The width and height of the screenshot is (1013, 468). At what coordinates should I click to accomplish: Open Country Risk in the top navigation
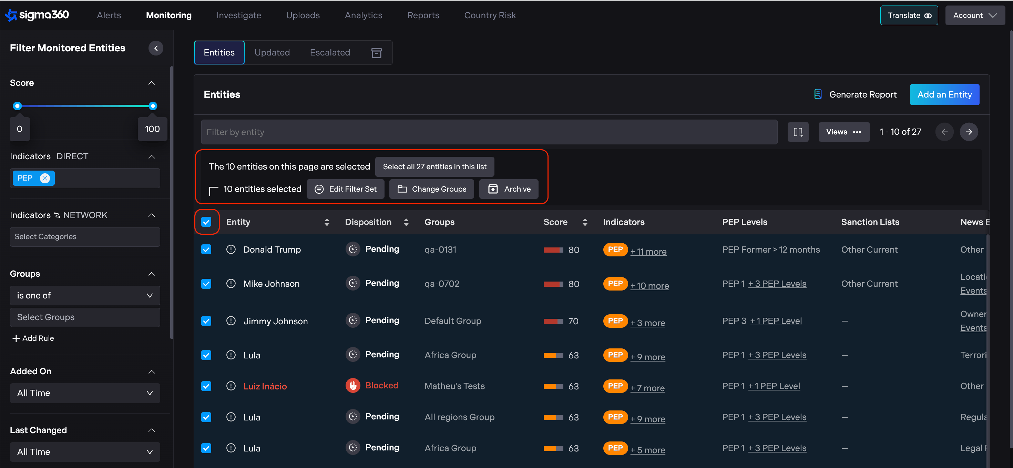tap(490, 16)
